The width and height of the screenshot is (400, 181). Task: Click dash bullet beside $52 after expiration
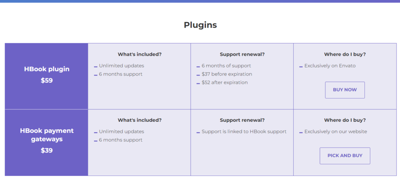pyautogui.click(x=198, y=84)
